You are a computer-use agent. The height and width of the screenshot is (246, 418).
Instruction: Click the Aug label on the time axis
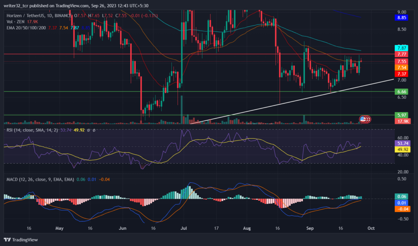click(x=247, y=228)
